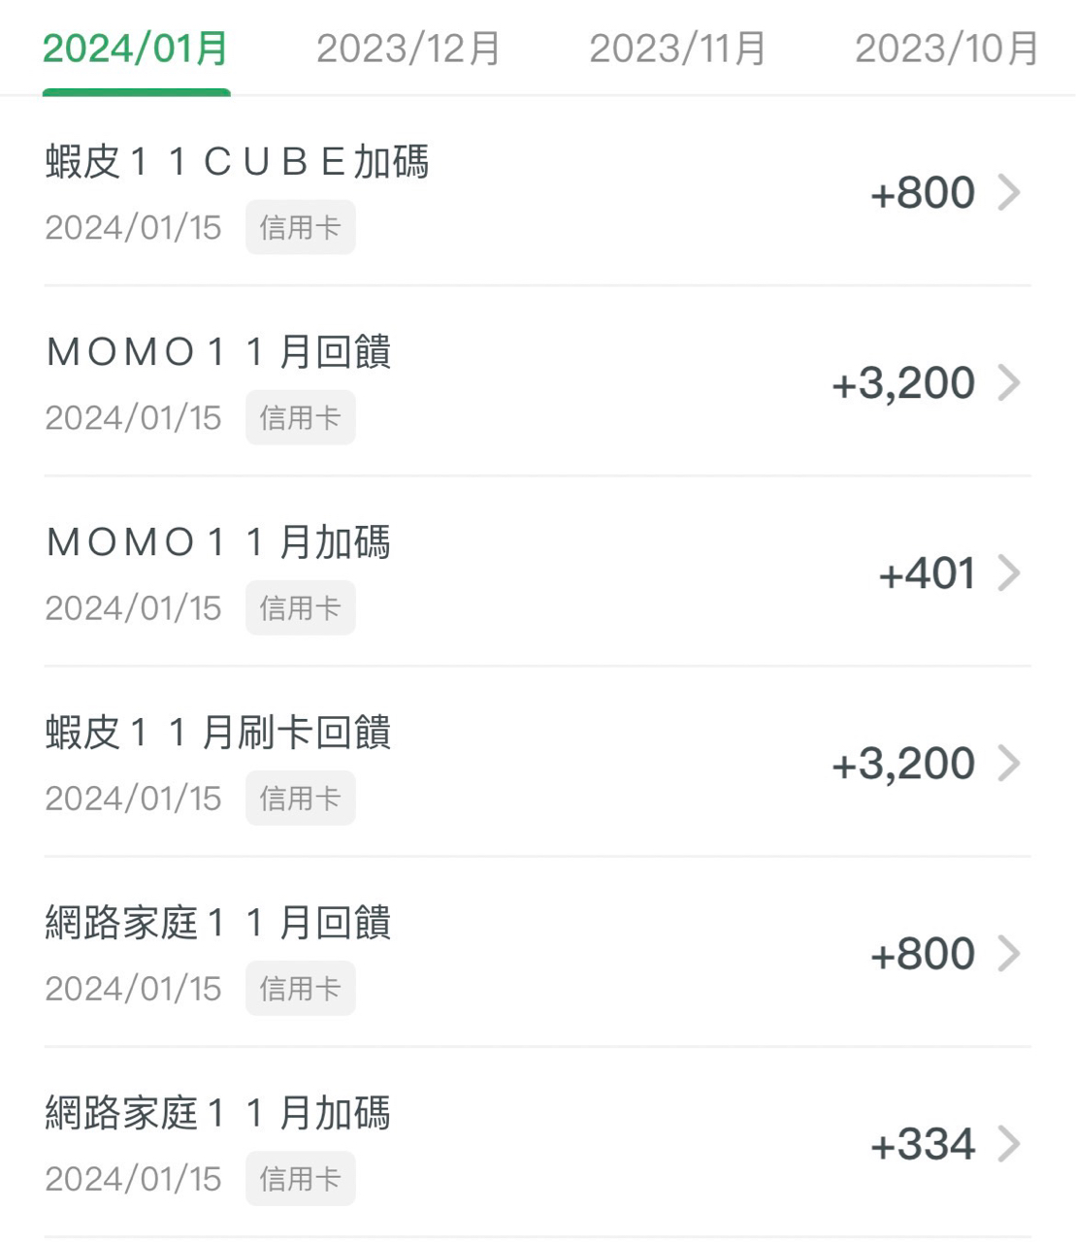Image resolution: width=1076 pixels, height=1242 pixels.
Task: Tap the arrow next to MOMO11月加碼 +401
Action: coord(1010,572)
